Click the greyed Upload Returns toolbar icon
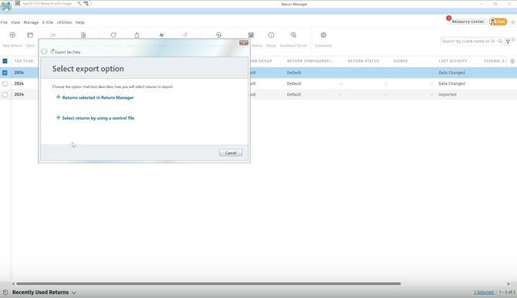Image resolution: width=517 pixels, height=298 pixels. pos(185,35)
